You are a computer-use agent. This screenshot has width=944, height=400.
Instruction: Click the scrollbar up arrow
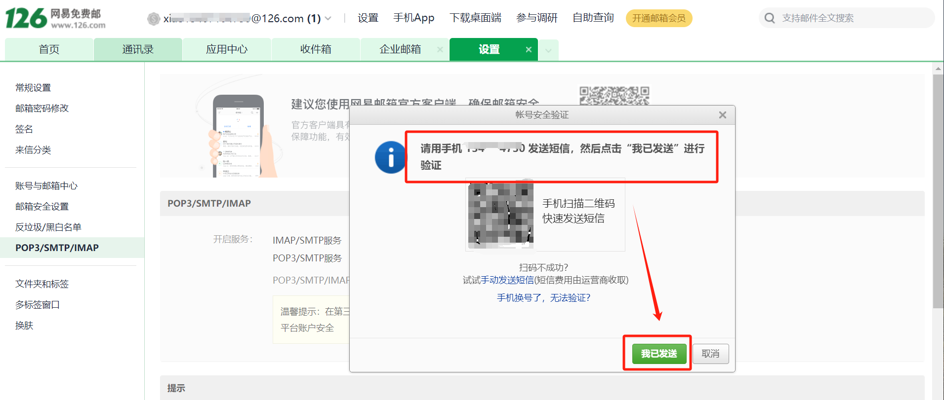[938, 68]
